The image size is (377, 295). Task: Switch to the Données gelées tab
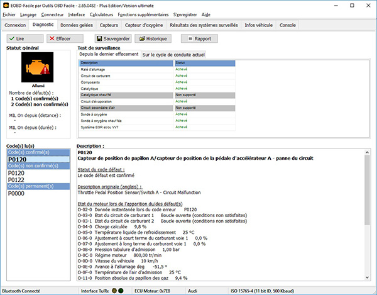click(77, 25)
